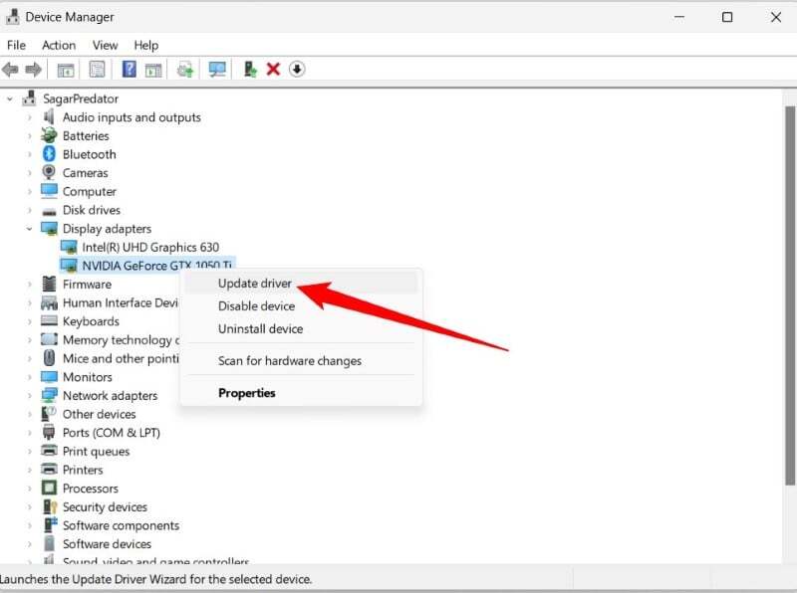Open Properties from the context menu

coord(301,392)
